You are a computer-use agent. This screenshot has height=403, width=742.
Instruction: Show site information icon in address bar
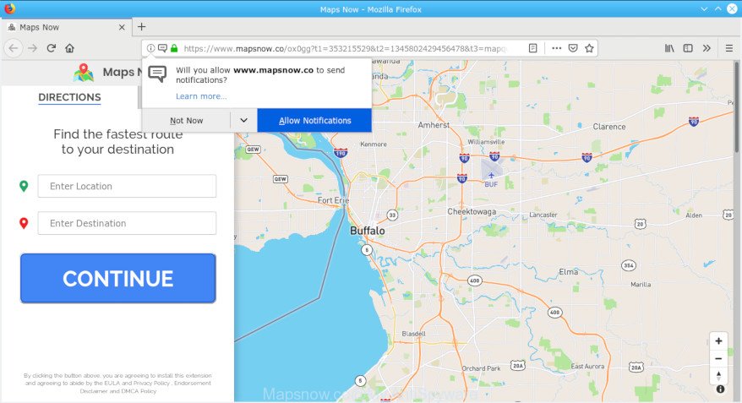(150, 48)
